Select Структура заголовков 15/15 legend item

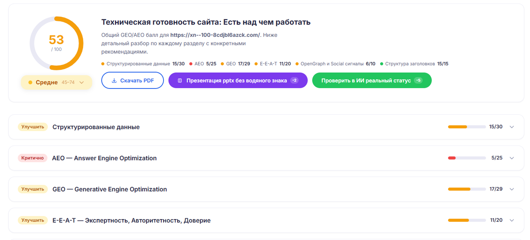coord(414,64)
